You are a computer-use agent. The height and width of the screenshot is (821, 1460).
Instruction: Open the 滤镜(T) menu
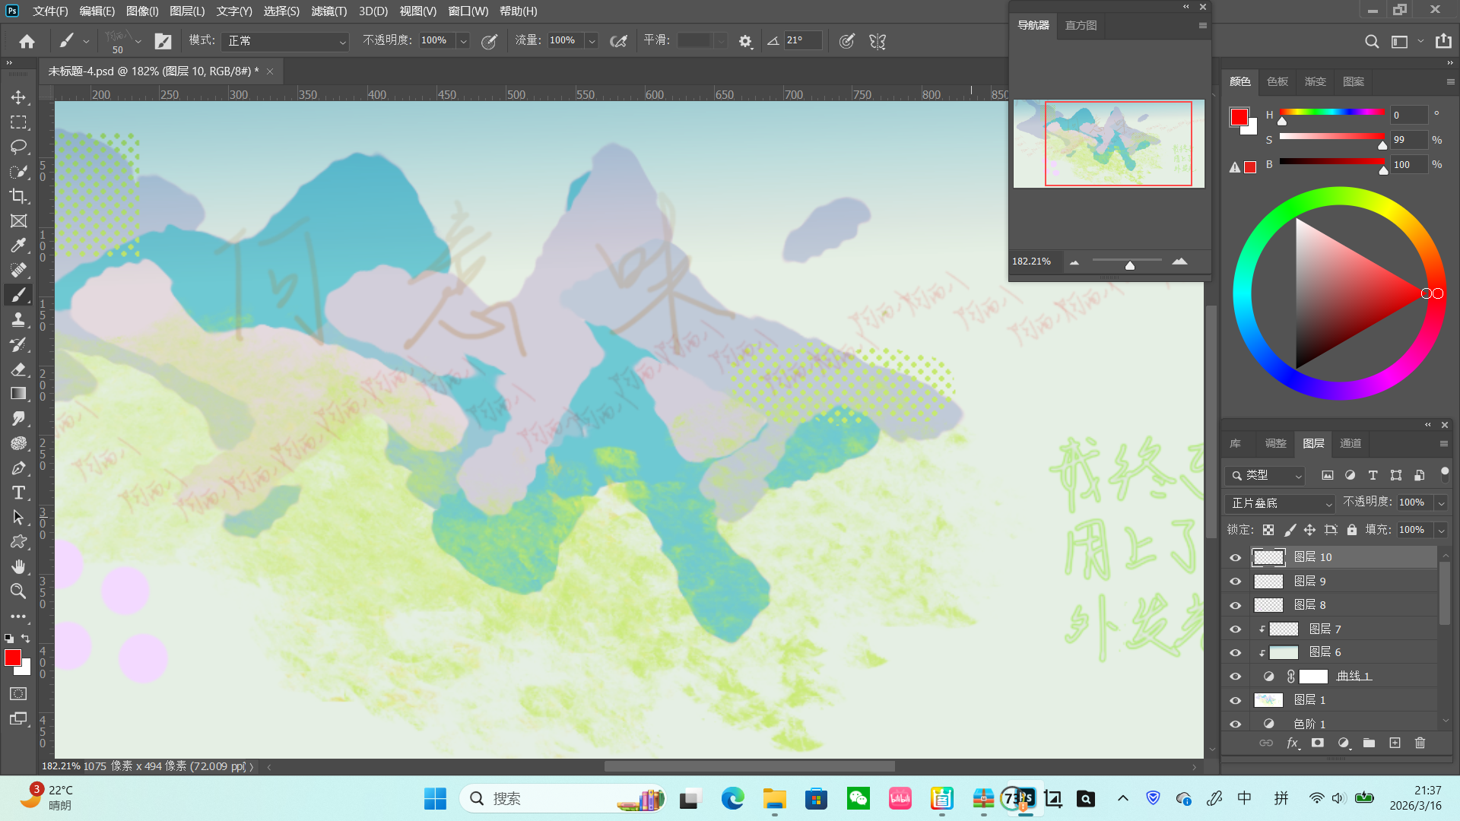328,11
